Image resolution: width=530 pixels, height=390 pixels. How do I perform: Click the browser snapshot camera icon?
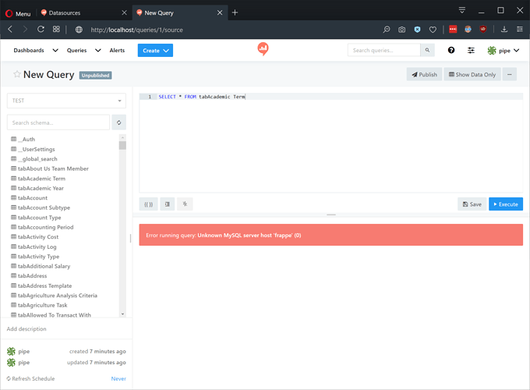pyautogui.click(x=401, y=30)
